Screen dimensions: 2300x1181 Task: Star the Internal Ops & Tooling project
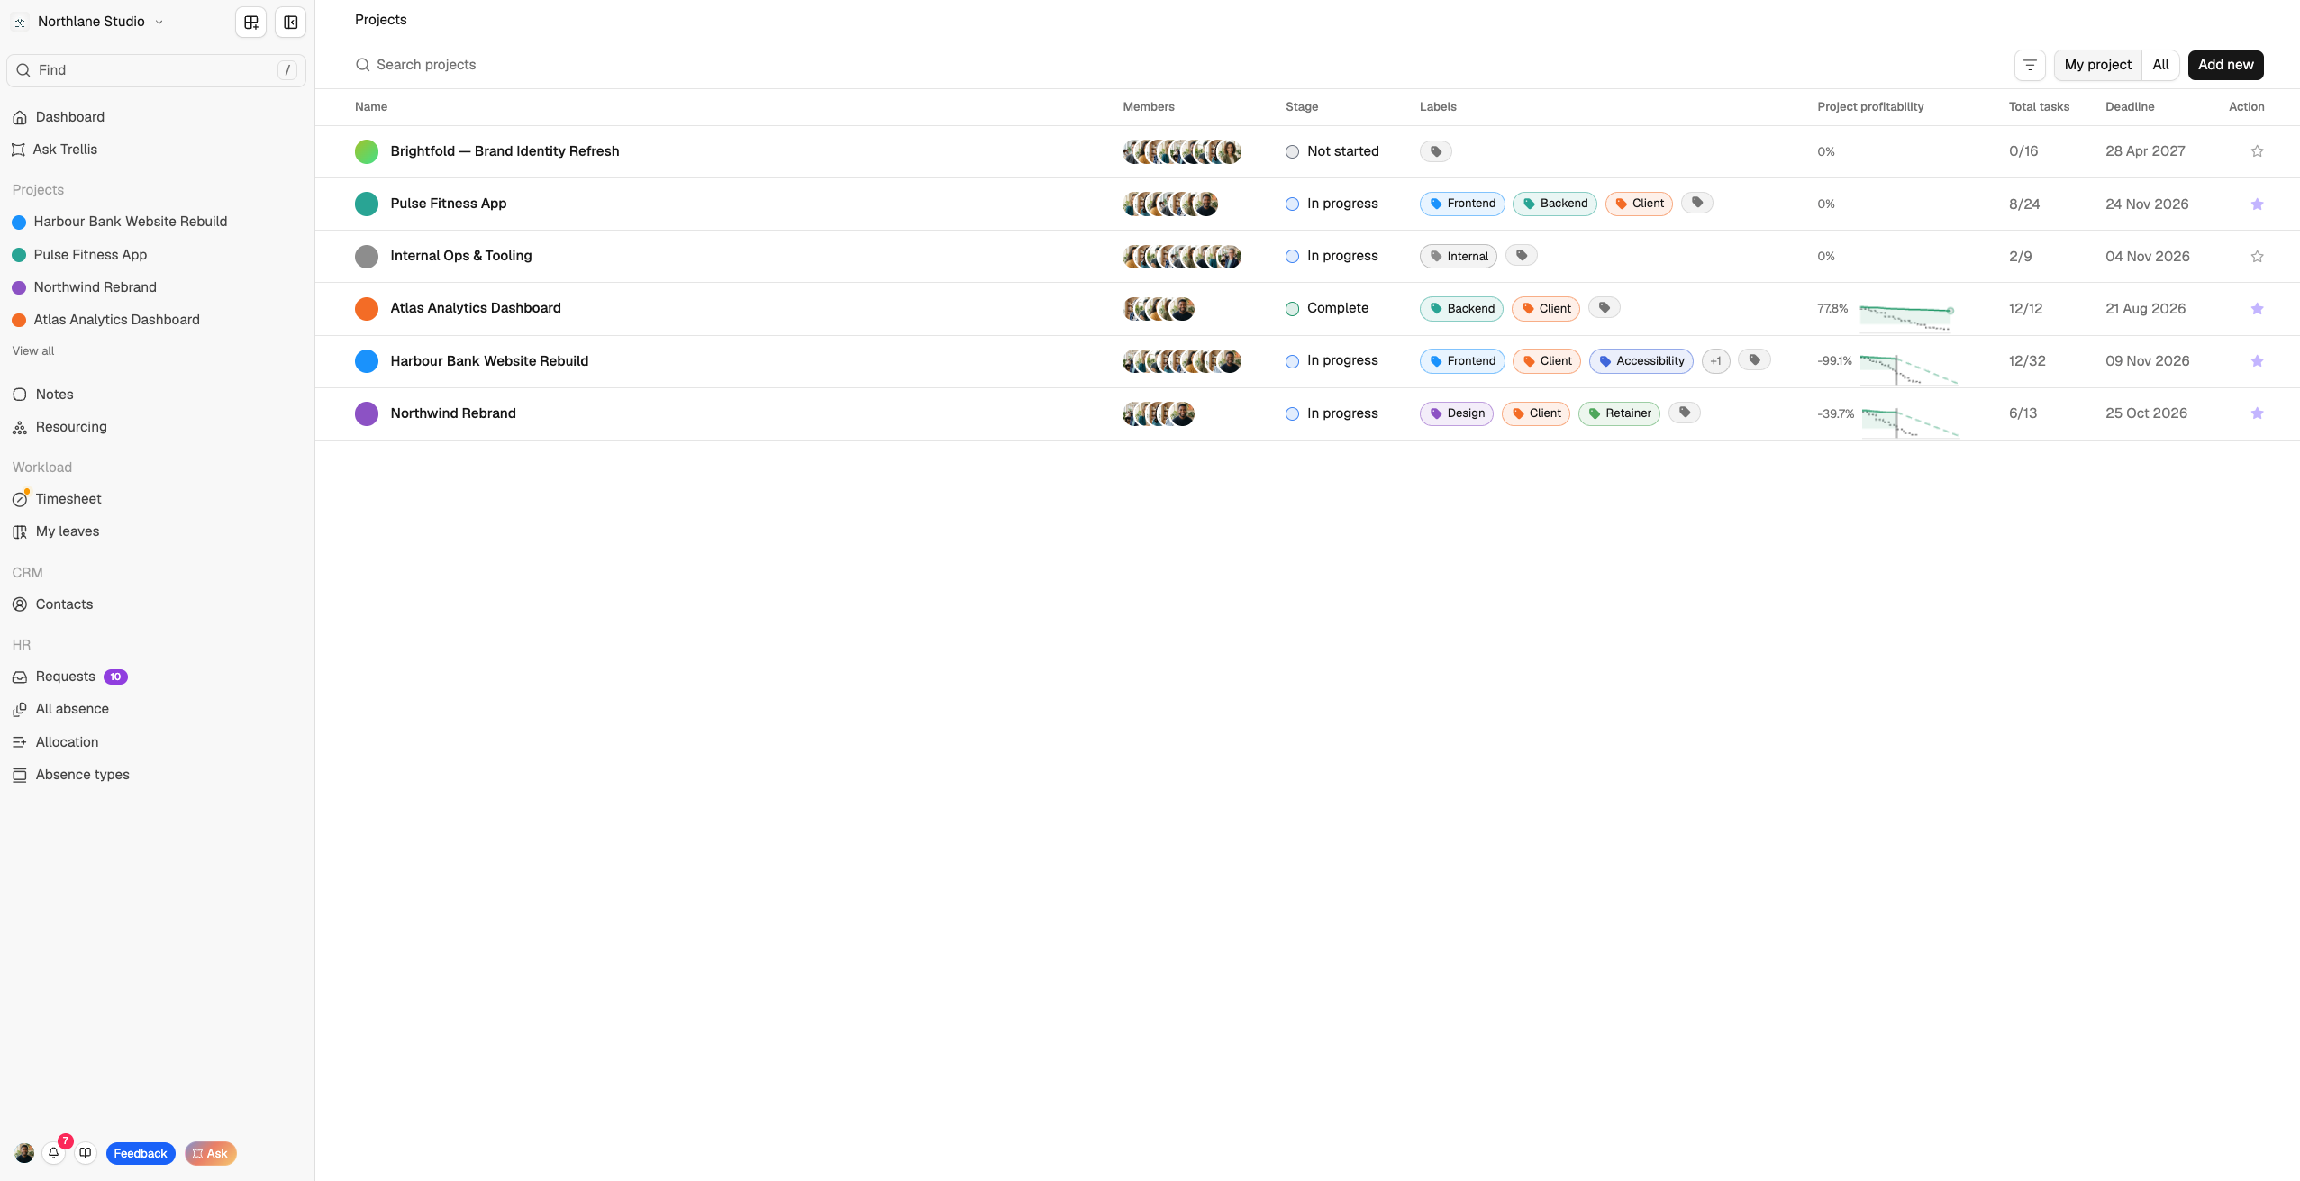(x=2257, y=256)
